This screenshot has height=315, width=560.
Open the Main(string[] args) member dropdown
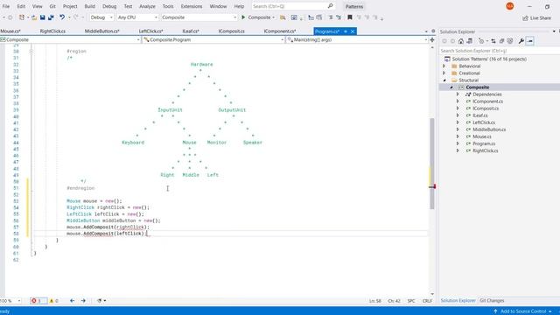tap(357, 39)
